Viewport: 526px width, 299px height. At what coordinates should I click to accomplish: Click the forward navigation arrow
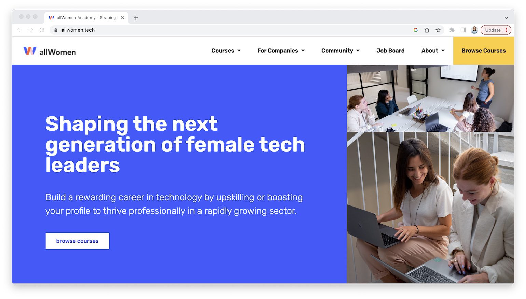point(31,30)
